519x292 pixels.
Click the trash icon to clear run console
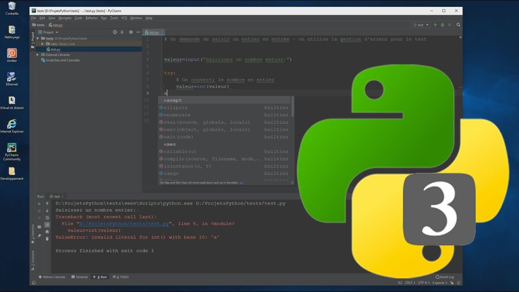(47, 238)
